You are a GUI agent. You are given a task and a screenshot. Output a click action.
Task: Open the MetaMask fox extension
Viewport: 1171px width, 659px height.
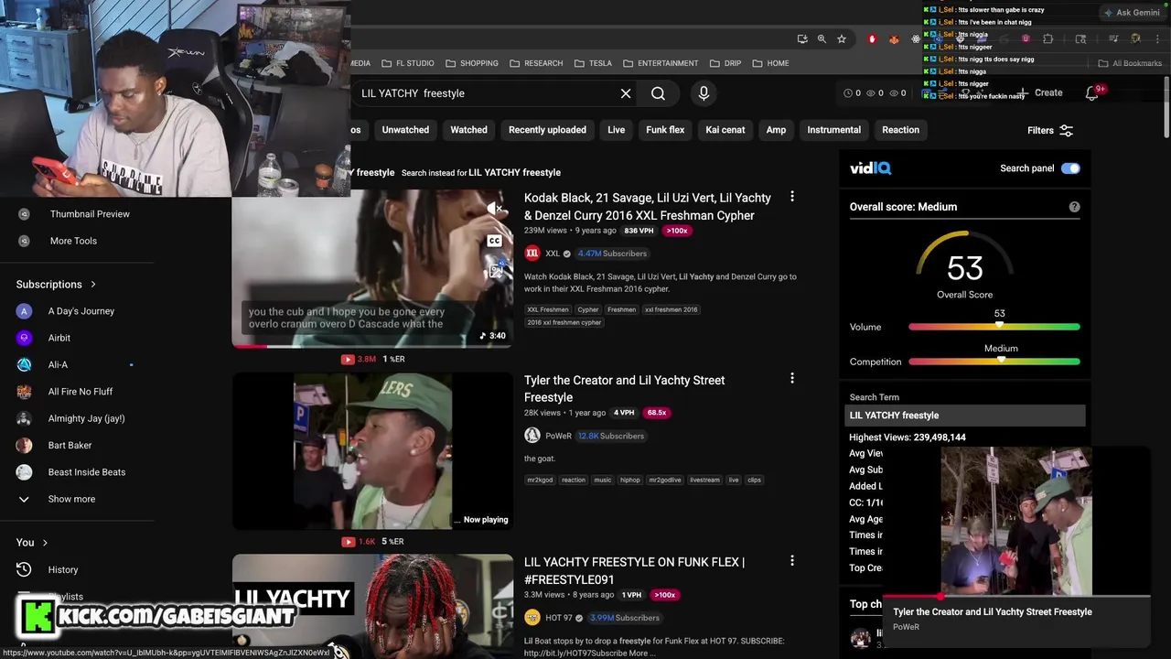pyautogui.click(x=894, y=39)
